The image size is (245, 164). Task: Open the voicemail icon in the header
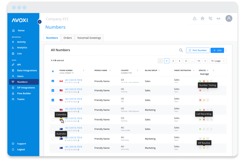[218, 19]
